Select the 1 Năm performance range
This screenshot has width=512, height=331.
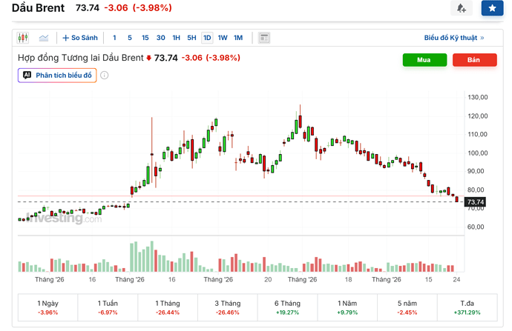(347, 307)
